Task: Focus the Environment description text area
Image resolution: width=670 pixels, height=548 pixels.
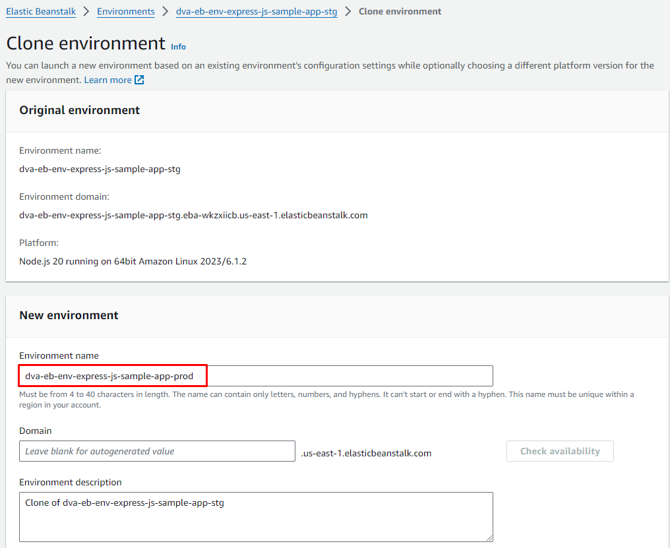Action: [x=256, y=516]
